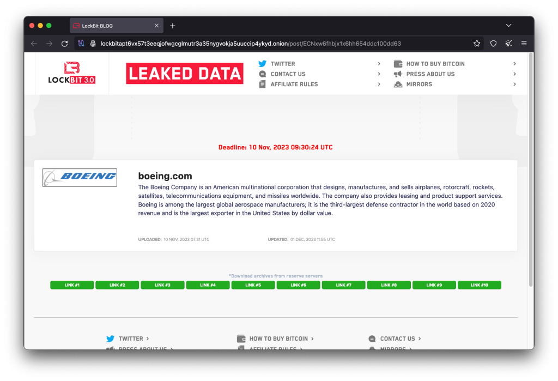
Task: Click the LockBit 3.0 logo
Action: [x=71, y=73]
